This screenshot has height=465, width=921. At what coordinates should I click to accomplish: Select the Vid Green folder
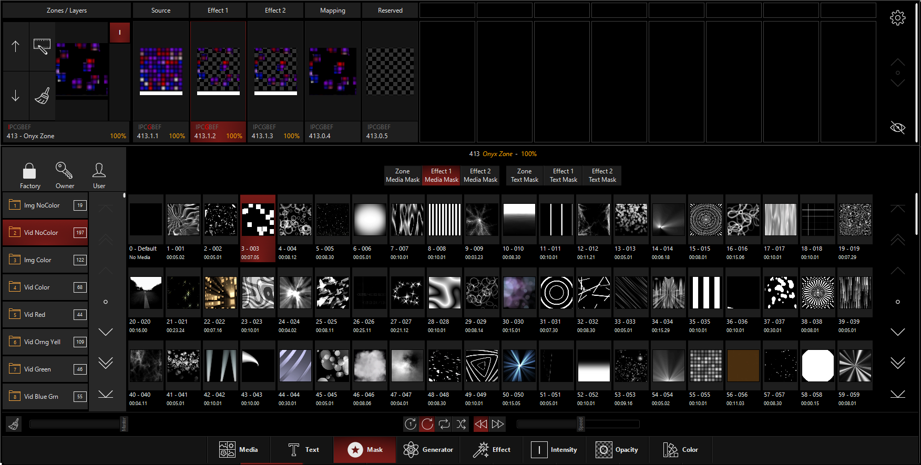[46, 369]
